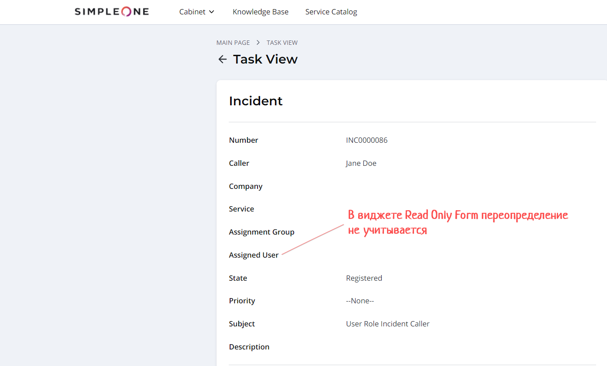This screenshot has height=366, width=607.
Task: Click the Company field label
Action: (245, 186)
